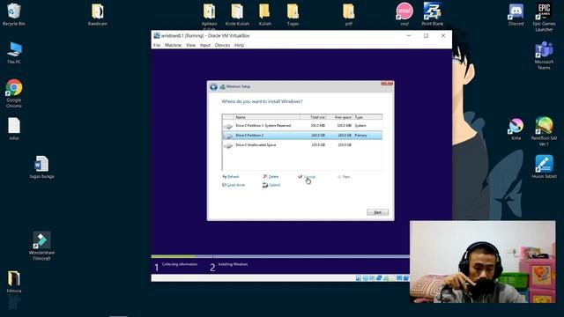
Task: Select the Drive 0 Unallocated Space row
Action: (302, 145)
